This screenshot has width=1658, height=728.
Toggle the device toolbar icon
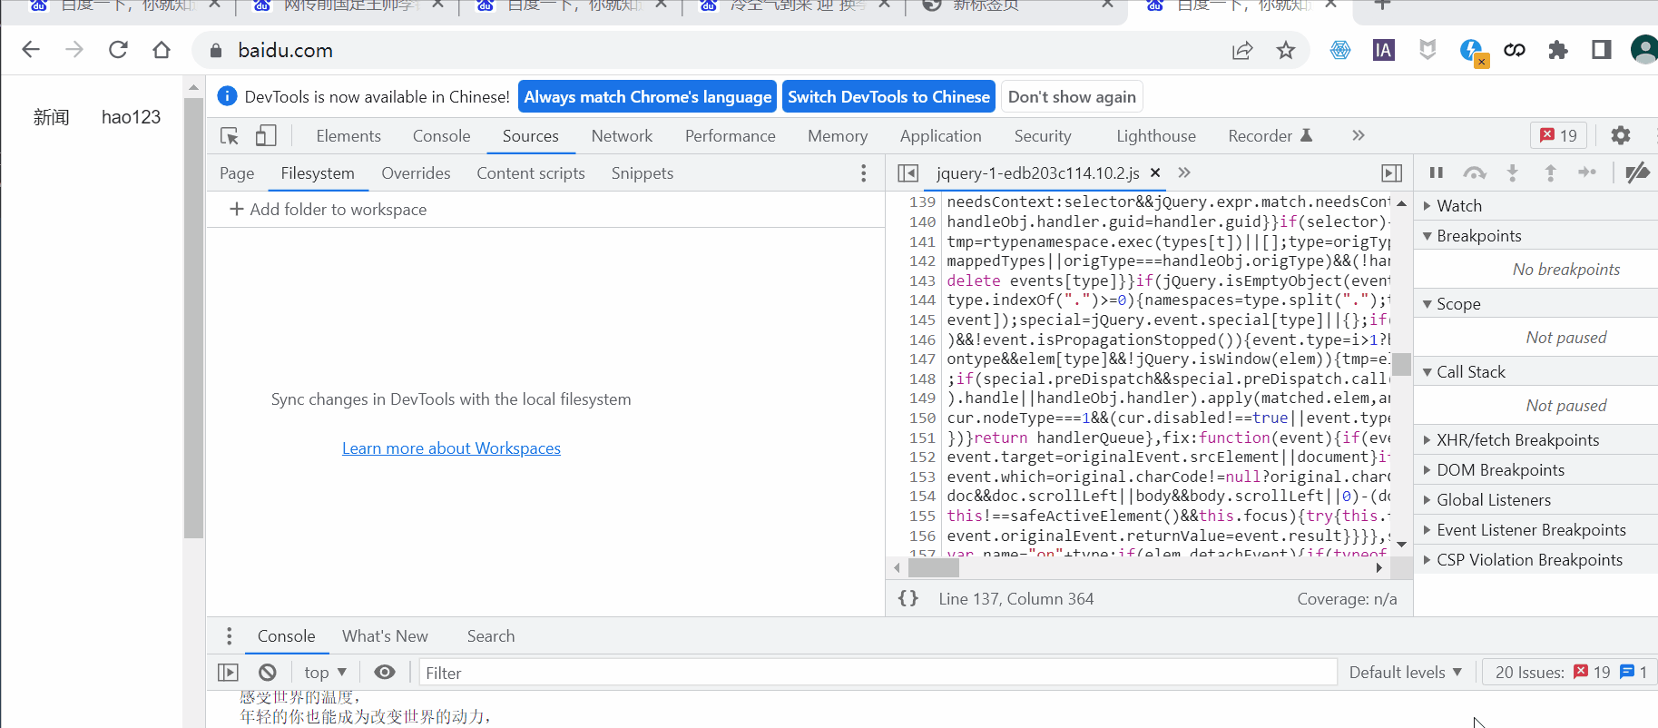point(266,136)
